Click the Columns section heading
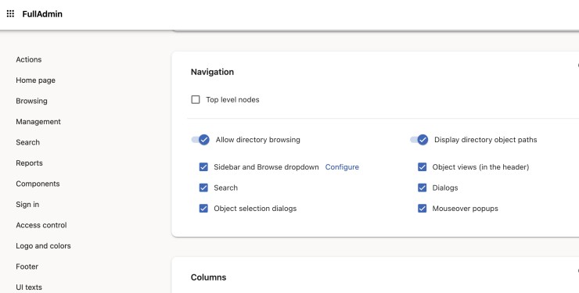Viewport: 579px width, 293px height. pyautogui.click(x=209, y=277)
